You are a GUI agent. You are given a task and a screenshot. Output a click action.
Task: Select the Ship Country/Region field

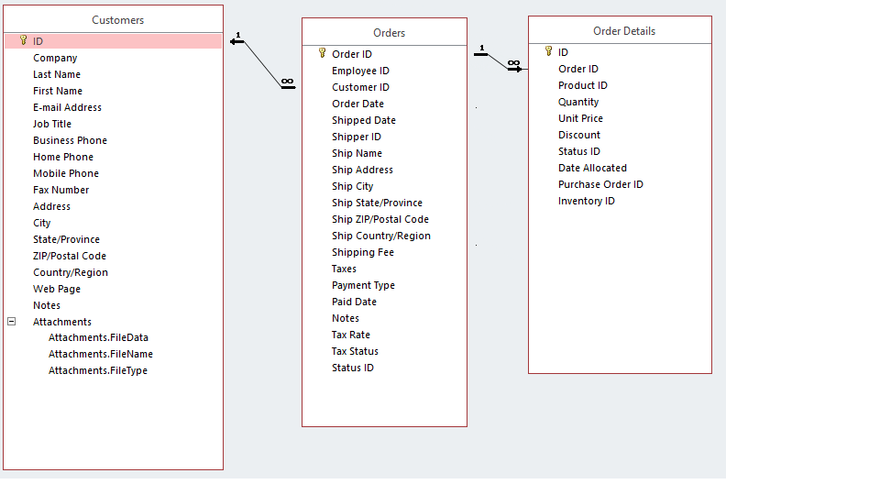380,236
